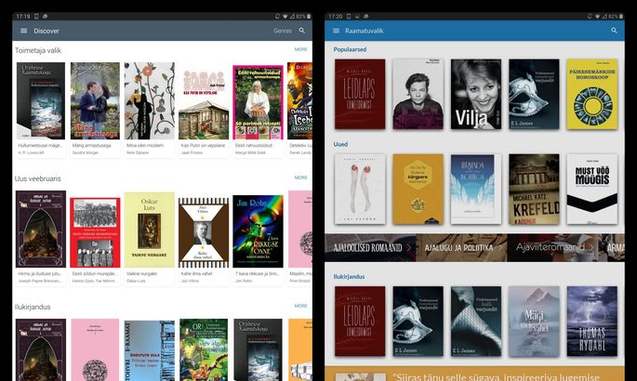The width and height of the screenshot is (637, 381).
Task: Open blue E-raamat cover in left Ilukirjandus
Action: 150,350
